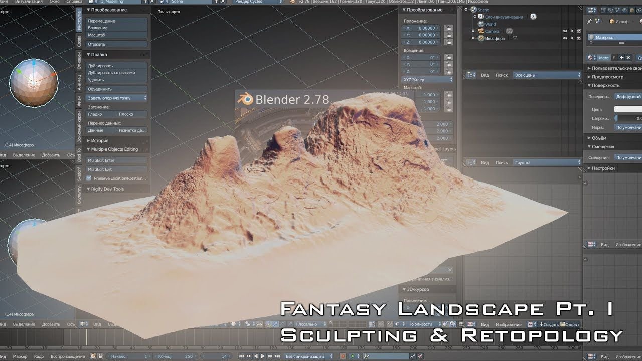Toggle Preserve Location/Rotation checkbox
The width and height of the screenshot is (642, 361).
click(x=89, y=178)
